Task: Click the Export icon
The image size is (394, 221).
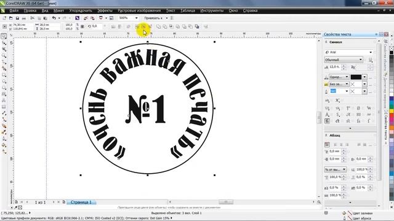Action: click(x=92, y=18)
